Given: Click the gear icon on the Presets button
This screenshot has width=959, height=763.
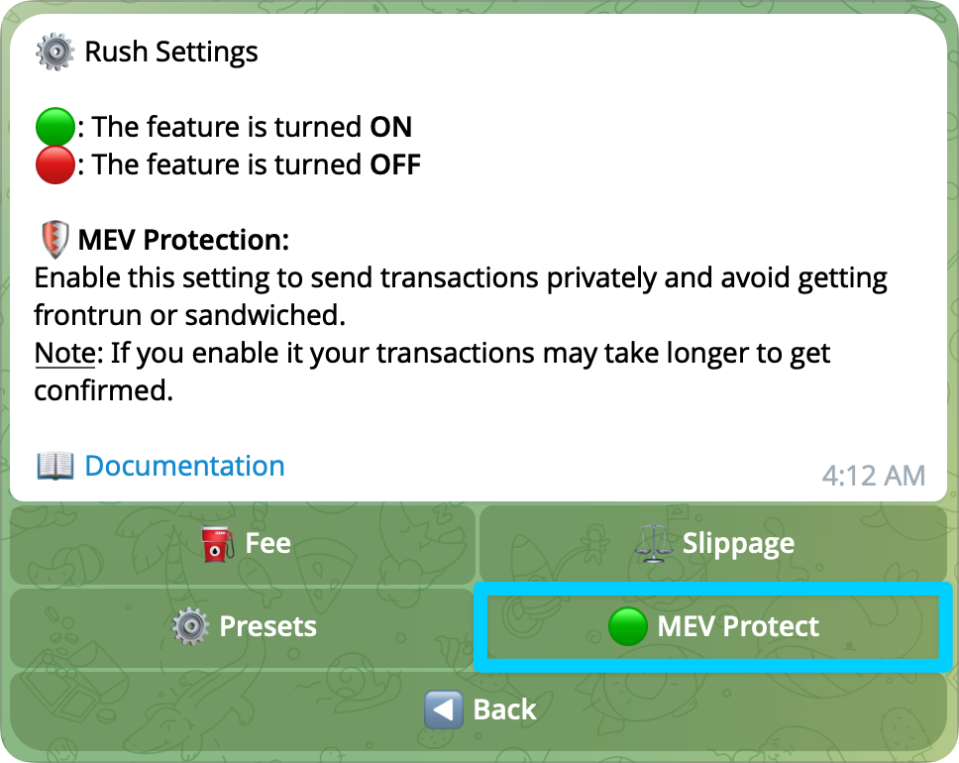Looking at the screenshot, I should (x=190, y=627).
